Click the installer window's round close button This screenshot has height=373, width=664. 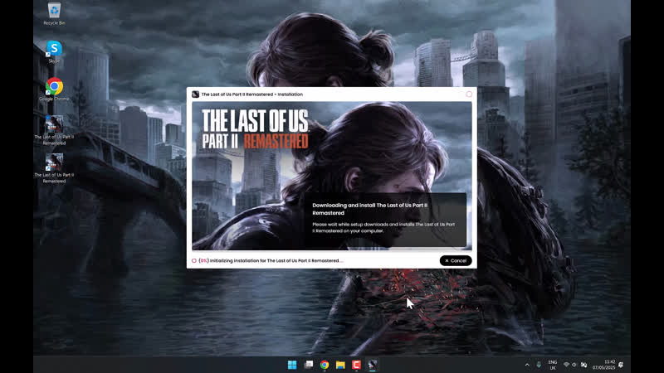pos(469,94)
